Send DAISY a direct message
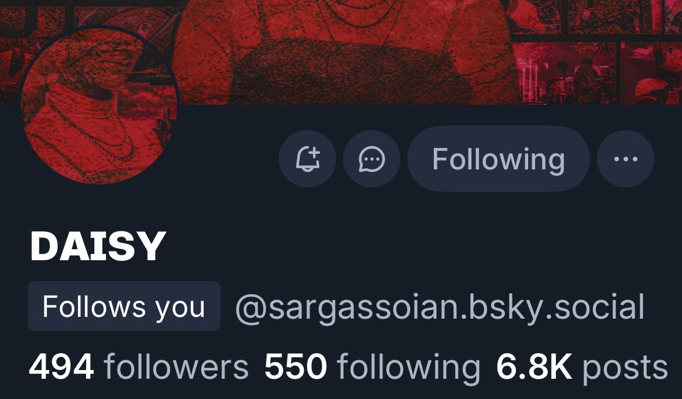 coord(371,158)
